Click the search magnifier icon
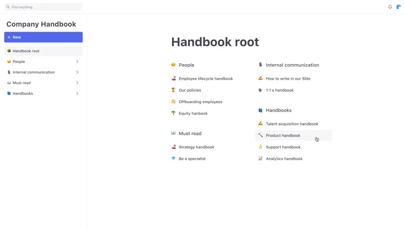 click(8, 7)
